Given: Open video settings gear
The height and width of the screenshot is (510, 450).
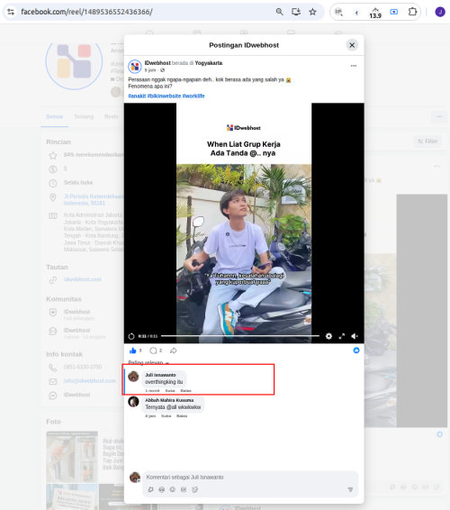Looking at the screenshot, I should click(x=328, y=336).
